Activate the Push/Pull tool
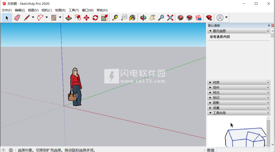Image resolution: width=275 pixels, height=152 pixels. coord(68,18)
